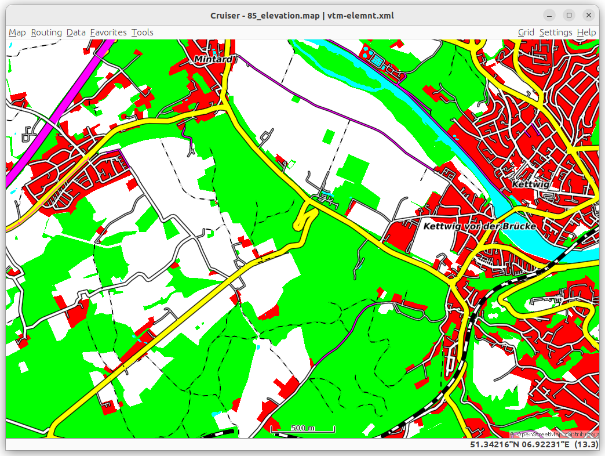Click the 500 m scale bar
Viewport: 605px width, 456px height.
point(302,429)
